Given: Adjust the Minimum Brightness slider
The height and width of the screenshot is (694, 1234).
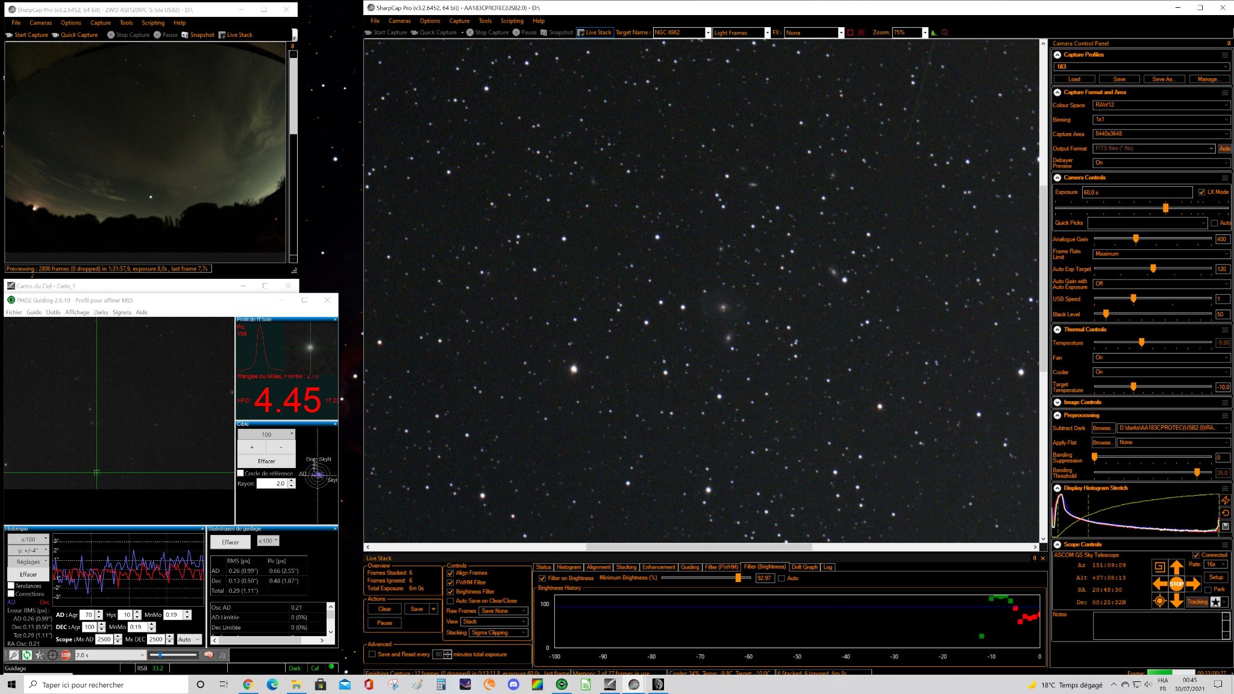Looking at the screenshot, I should (x=738, y=578).
